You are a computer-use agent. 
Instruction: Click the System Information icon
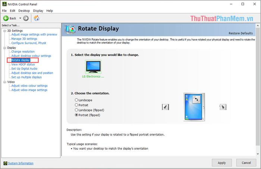[x=5, y=163]
